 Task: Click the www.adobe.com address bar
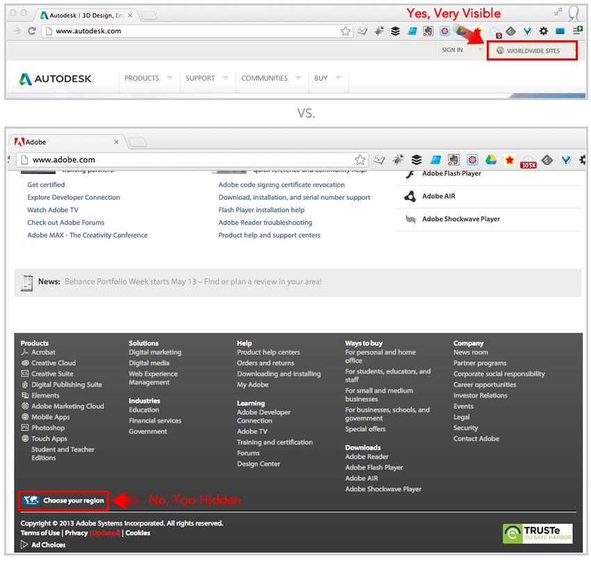point(192,160)
